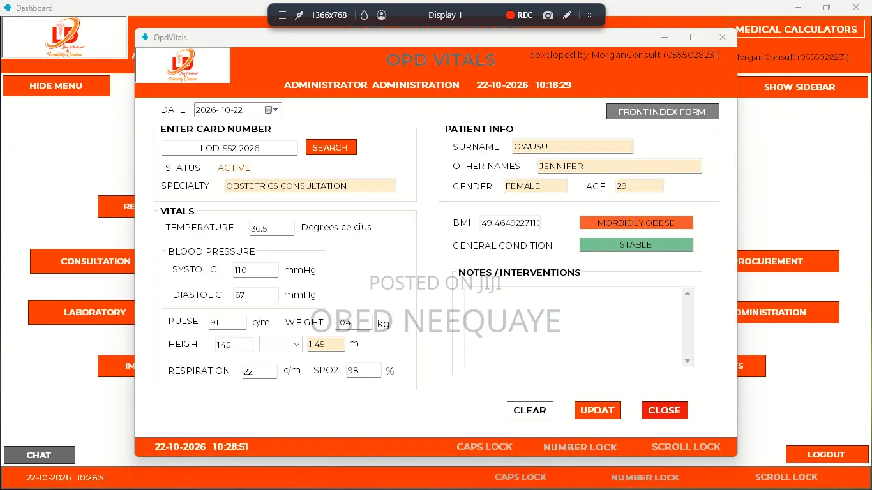Click the pin icon on recorder toolbar
Image resolution: width=872 pixels, height=490 pixels.
coord(299,15)
